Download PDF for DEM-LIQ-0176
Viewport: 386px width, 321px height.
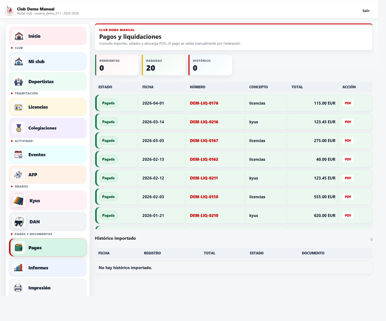tap(348, 103)
